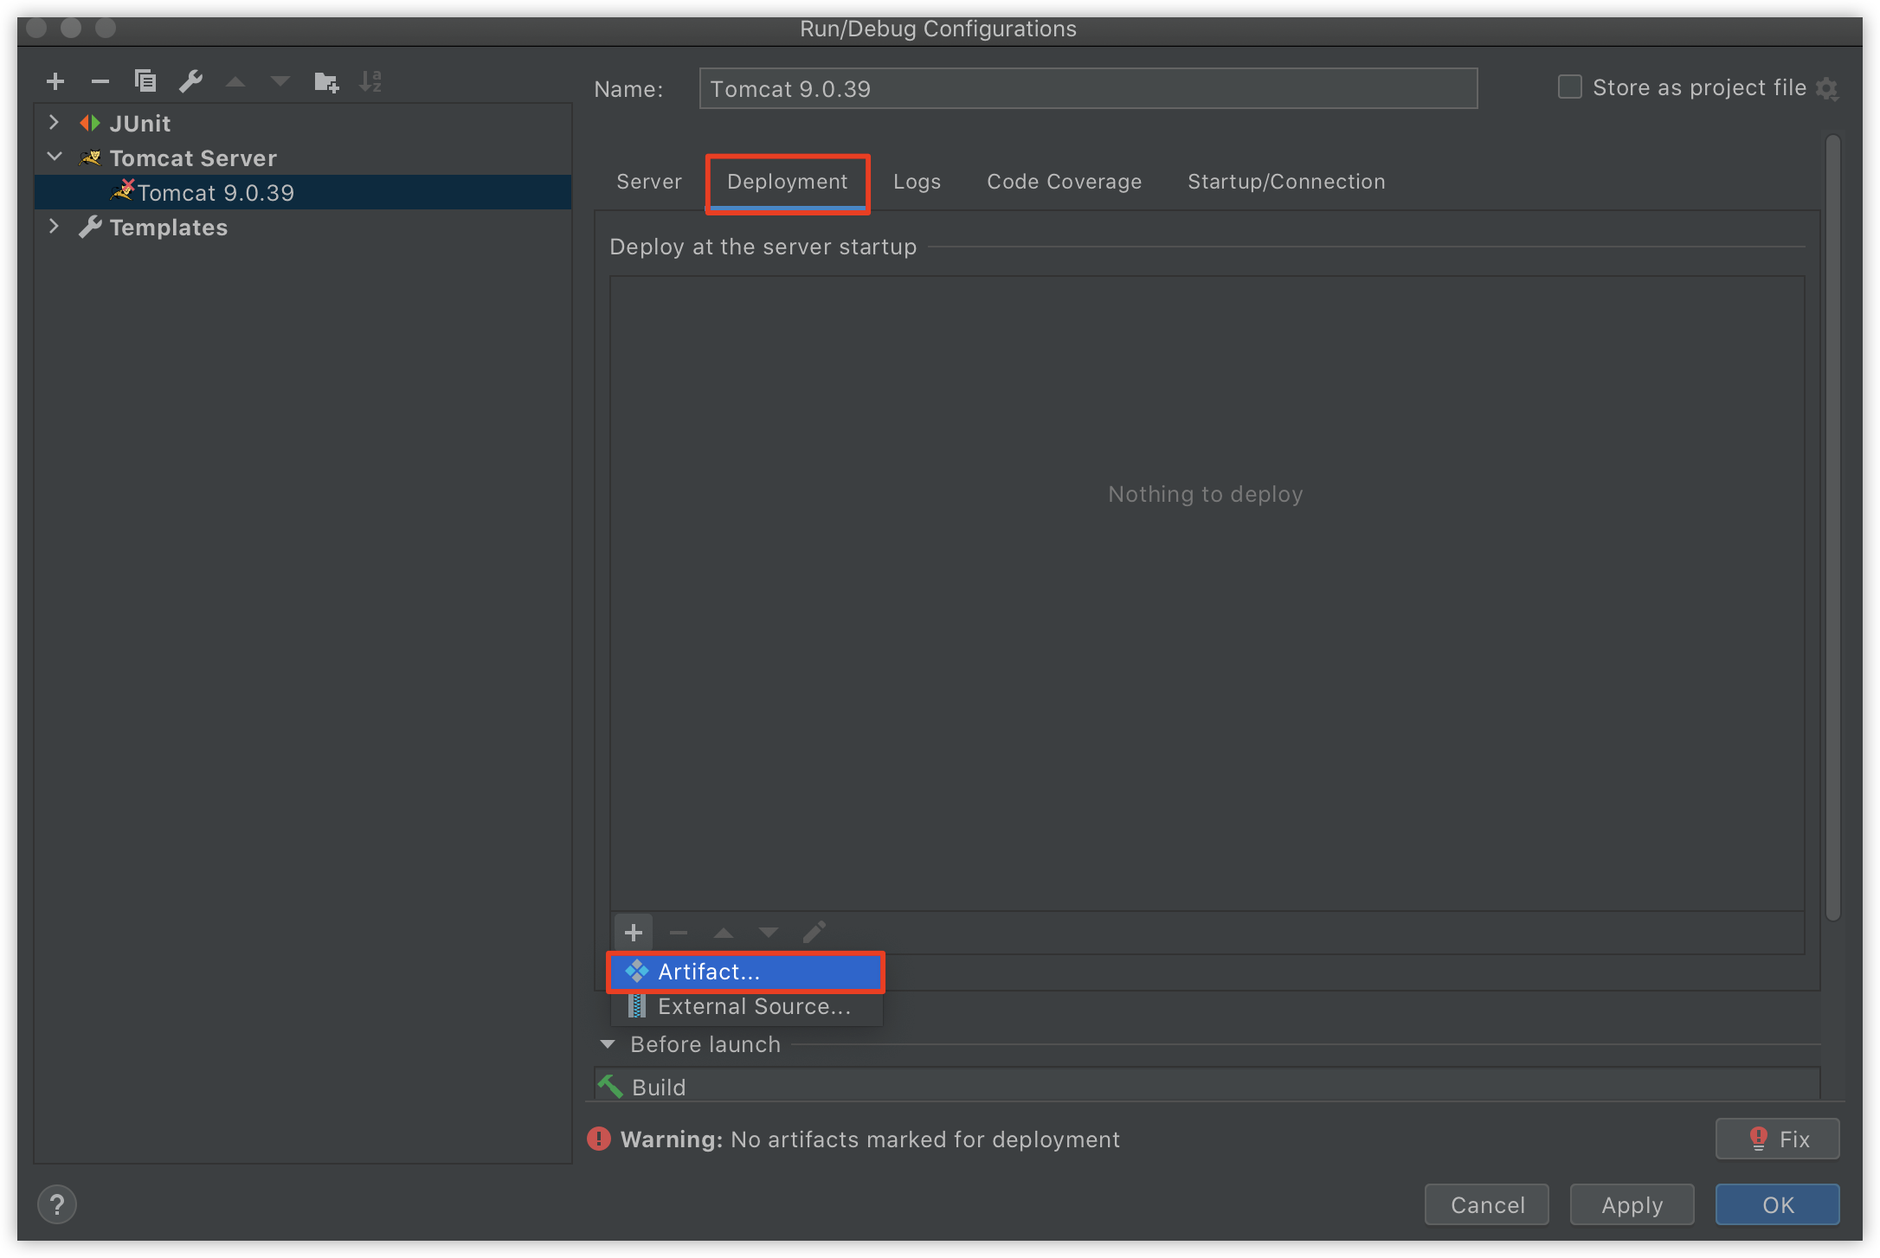
Task: Expand the JUnit tree node
Action: point(54,122)
